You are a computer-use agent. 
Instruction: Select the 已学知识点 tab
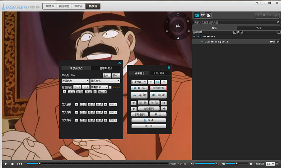[106, 68]
